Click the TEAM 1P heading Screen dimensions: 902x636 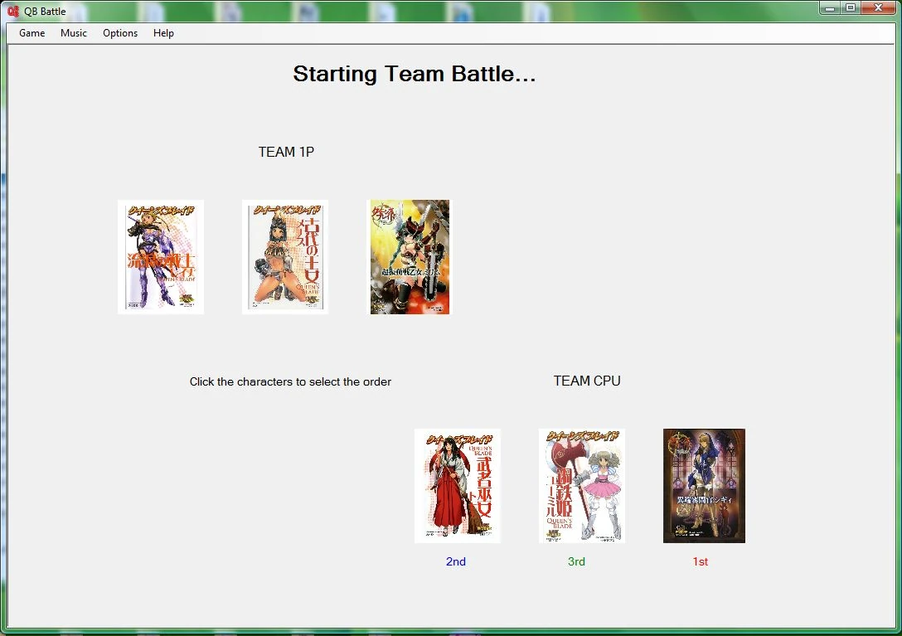click(x=286, y=152)
